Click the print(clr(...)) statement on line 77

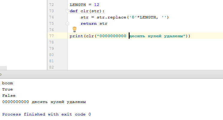130,36
